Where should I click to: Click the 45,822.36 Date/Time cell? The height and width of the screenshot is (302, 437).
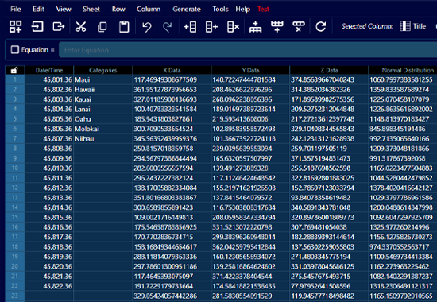(49, 286)
